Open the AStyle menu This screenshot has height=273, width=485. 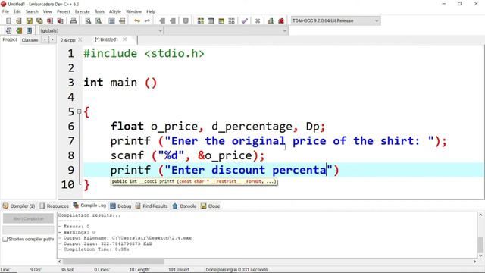click(115, 11)
